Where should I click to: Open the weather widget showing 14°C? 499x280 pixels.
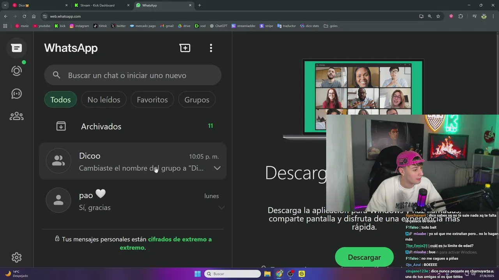coord(16,274)
